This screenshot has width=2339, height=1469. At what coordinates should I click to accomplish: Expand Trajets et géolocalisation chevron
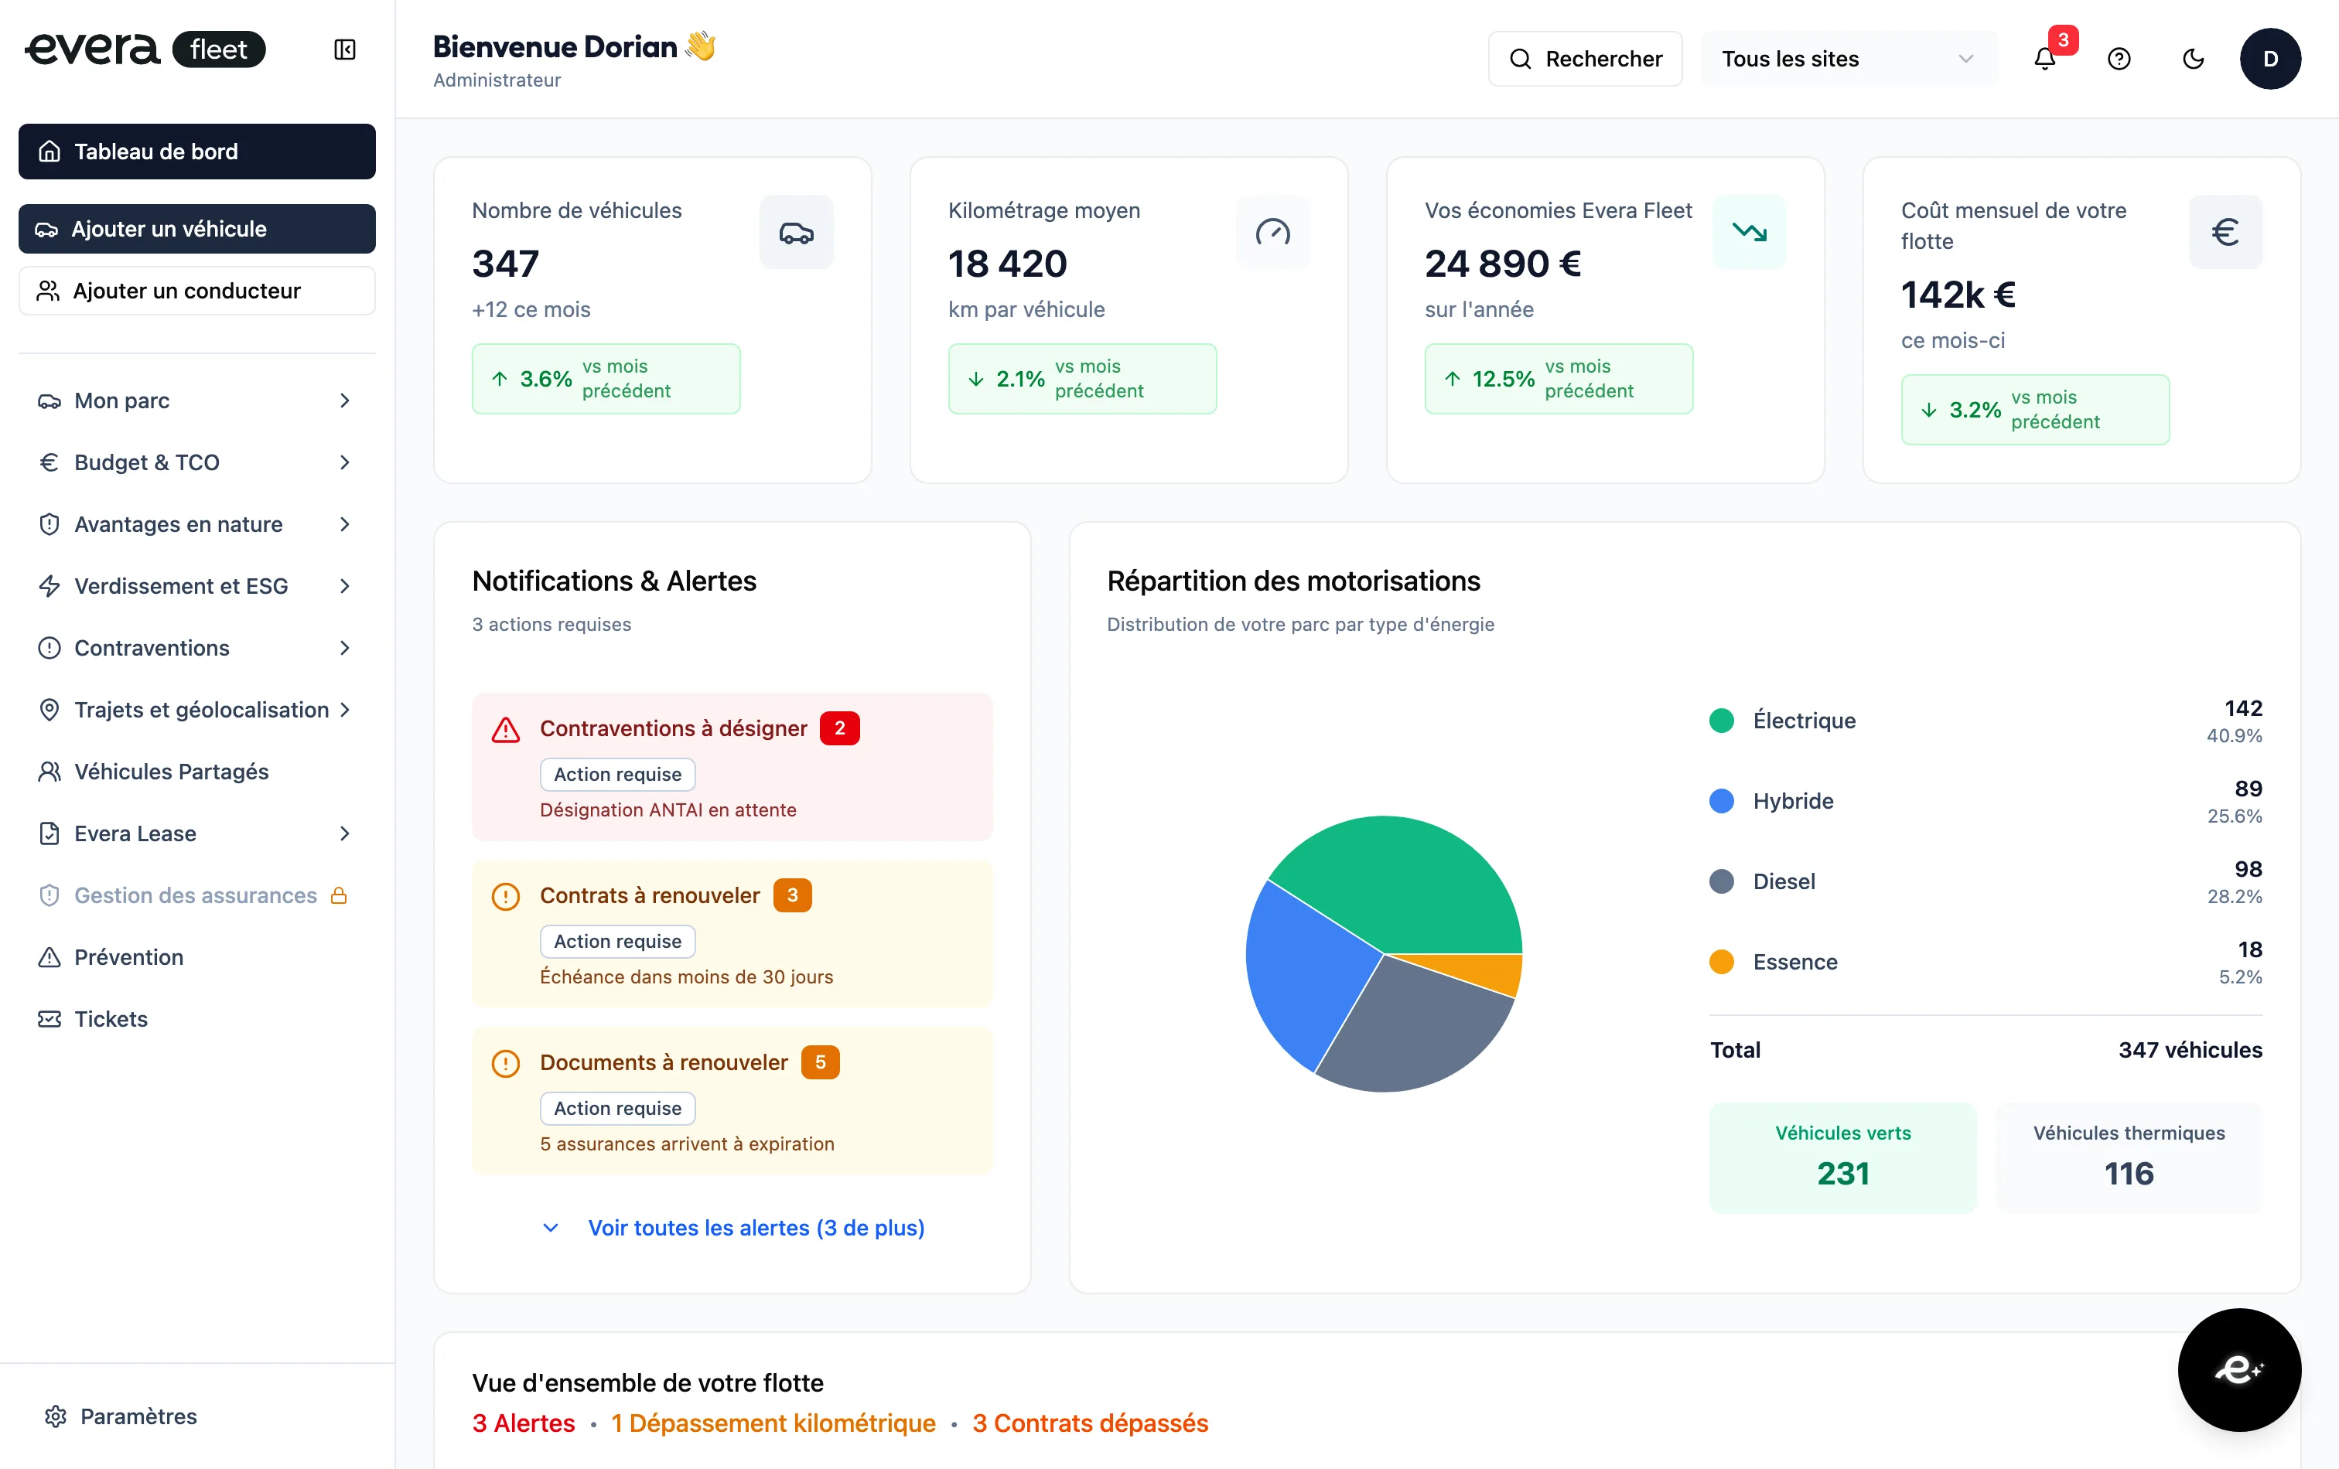tap(345, 710)
